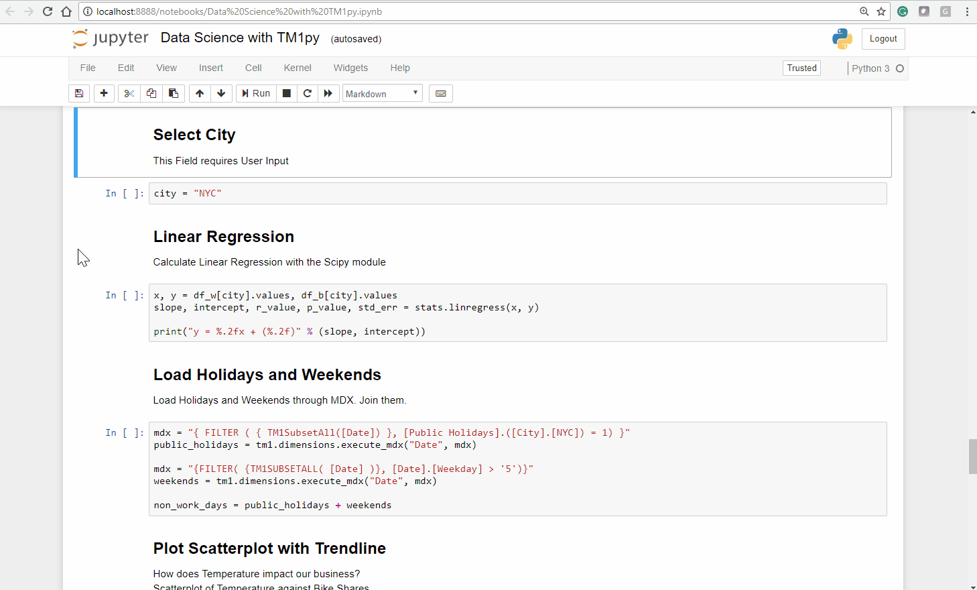This screenshot has width=977, height=590.
Task: Select the city = NYC code cell
Action: pyautogui.click(x=516, y=193)
